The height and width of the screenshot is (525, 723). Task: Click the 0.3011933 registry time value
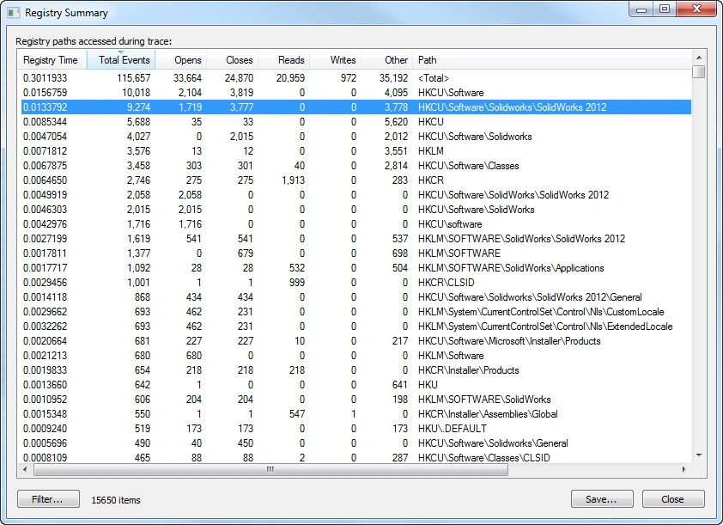click(x=46, y=78)
